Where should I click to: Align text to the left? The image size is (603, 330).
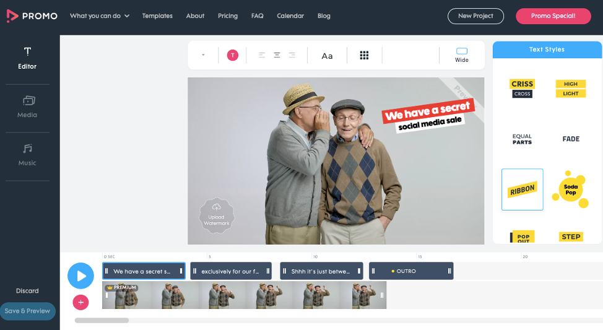click(262, 55)
